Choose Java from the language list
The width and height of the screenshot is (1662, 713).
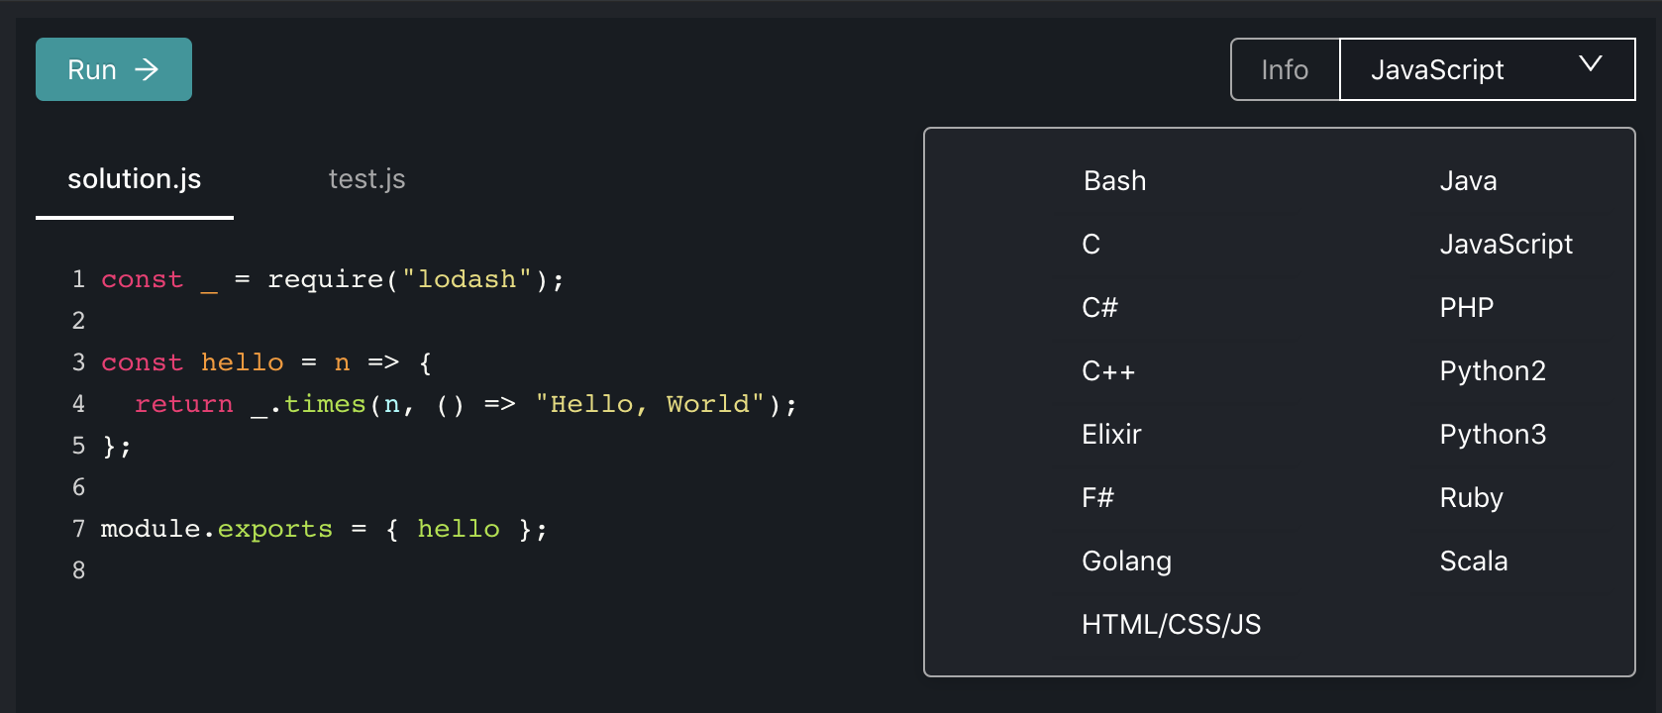[x=1468, y=181]
